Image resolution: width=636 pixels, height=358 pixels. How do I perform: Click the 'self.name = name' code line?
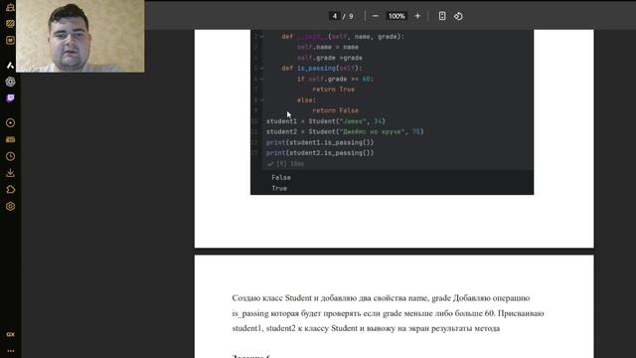328,47
